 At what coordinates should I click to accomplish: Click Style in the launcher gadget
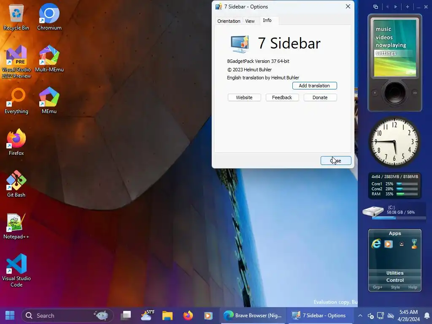click(x=395, y=287)
